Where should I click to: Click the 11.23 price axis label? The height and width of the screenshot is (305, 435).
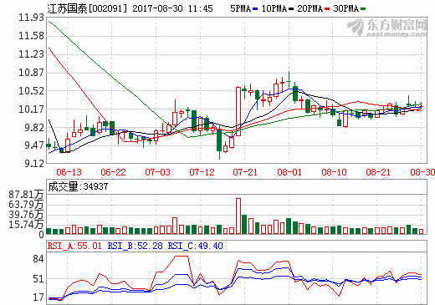[x=31, y=54]
